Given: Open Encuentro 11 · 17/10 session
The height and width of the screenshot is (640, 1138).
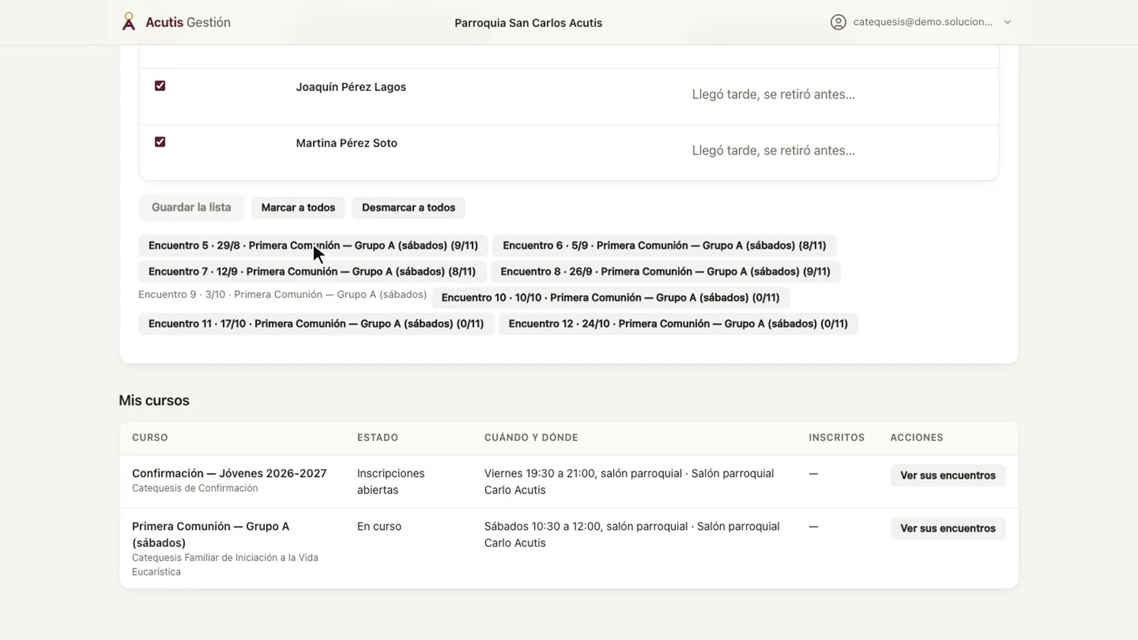Looking at the screenshot, I should pos(316,324).
